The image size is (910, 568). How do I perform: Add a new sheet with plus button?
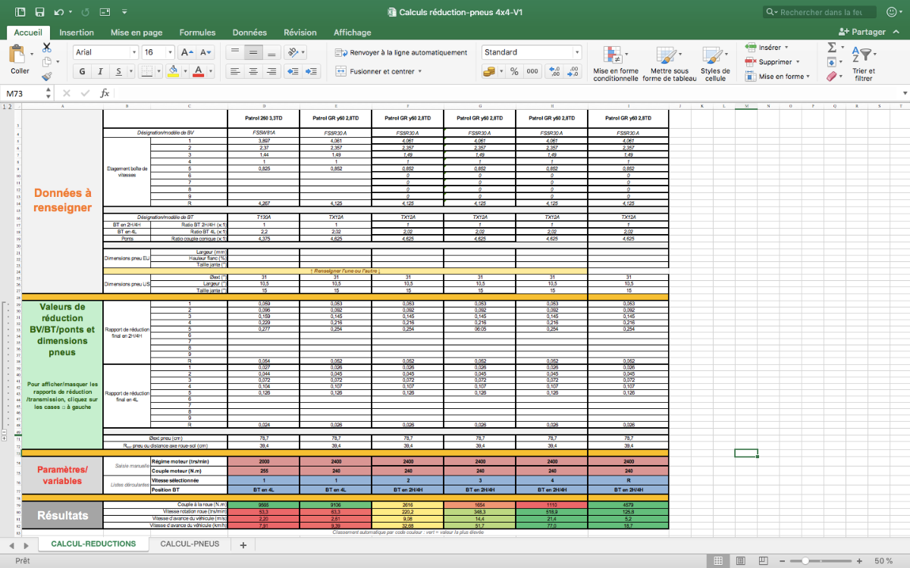point(243,545)
